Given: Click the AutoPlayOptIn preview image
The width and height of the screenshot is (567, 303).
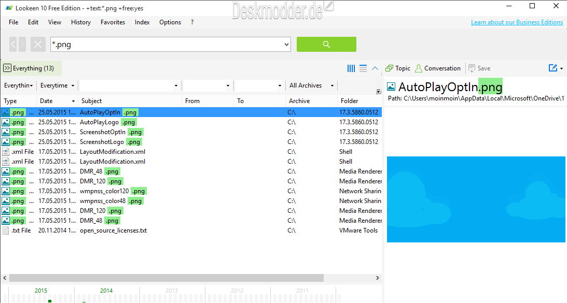Looking at the screenshot, I should point(476,199).
